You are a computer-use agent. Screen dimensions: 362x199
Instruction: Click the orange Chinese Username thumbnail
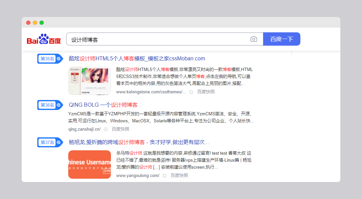tap(90, 165)
